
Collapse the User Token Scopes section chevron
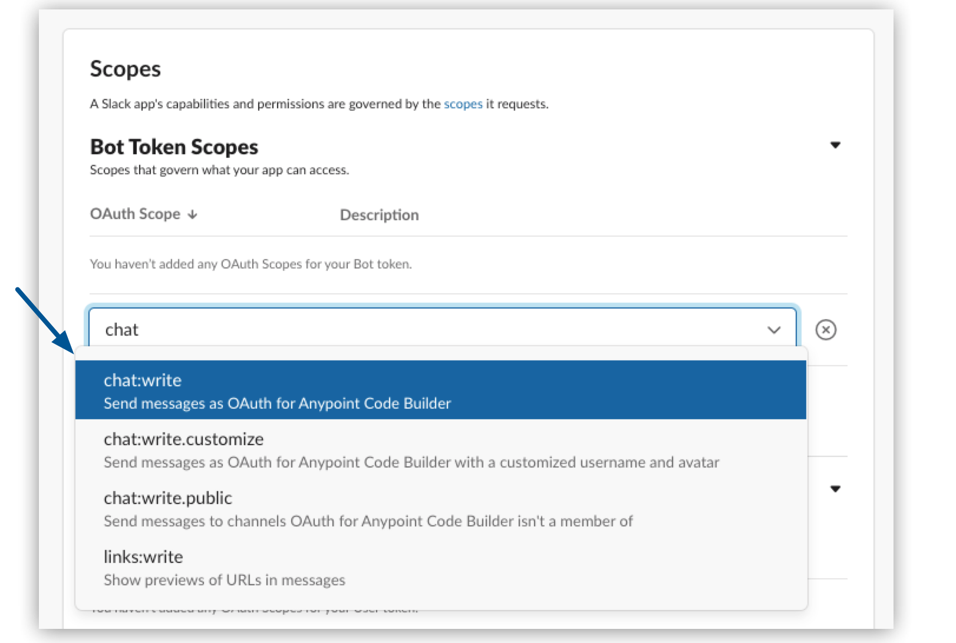pos(835,489)
